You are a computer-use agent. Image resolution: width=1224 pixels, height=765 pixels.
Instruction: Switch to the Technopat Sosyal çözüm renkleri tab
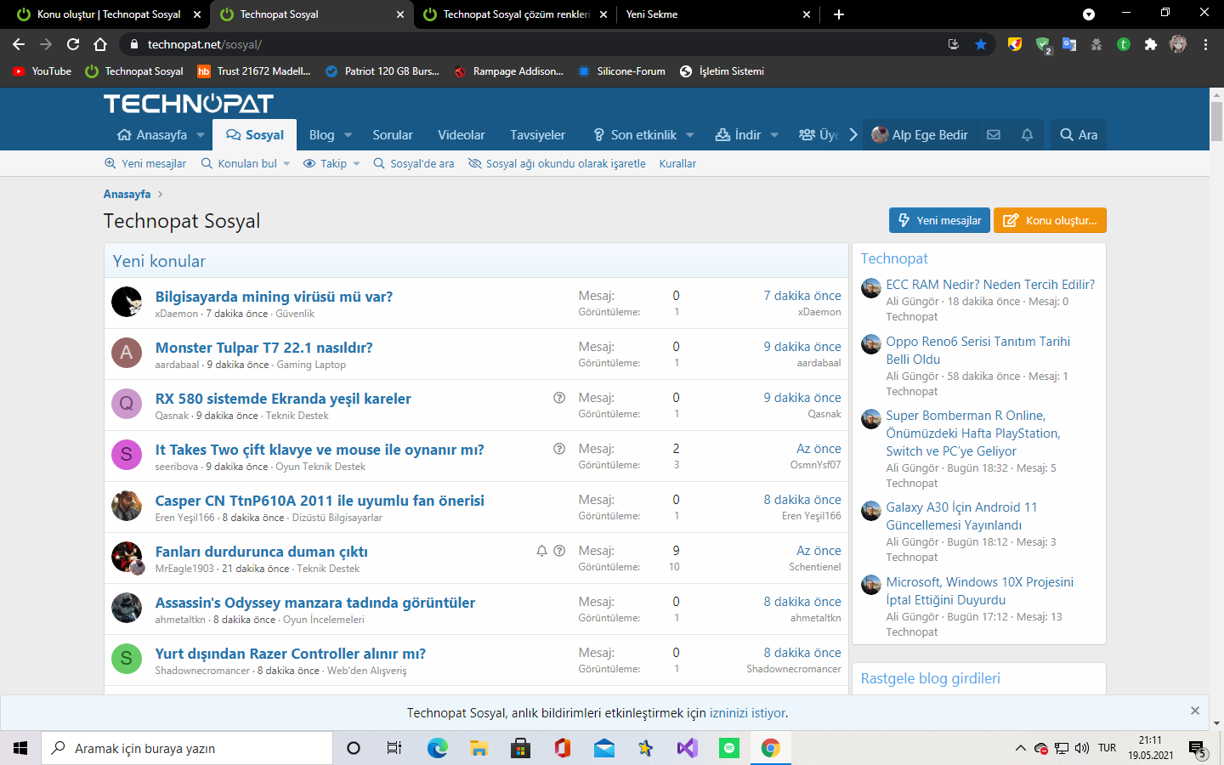[516, 14]
